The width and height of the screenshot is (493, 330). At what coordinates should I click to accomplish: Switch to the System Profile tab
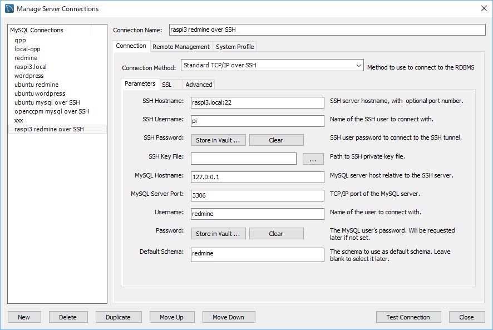(x=234, y=47)
